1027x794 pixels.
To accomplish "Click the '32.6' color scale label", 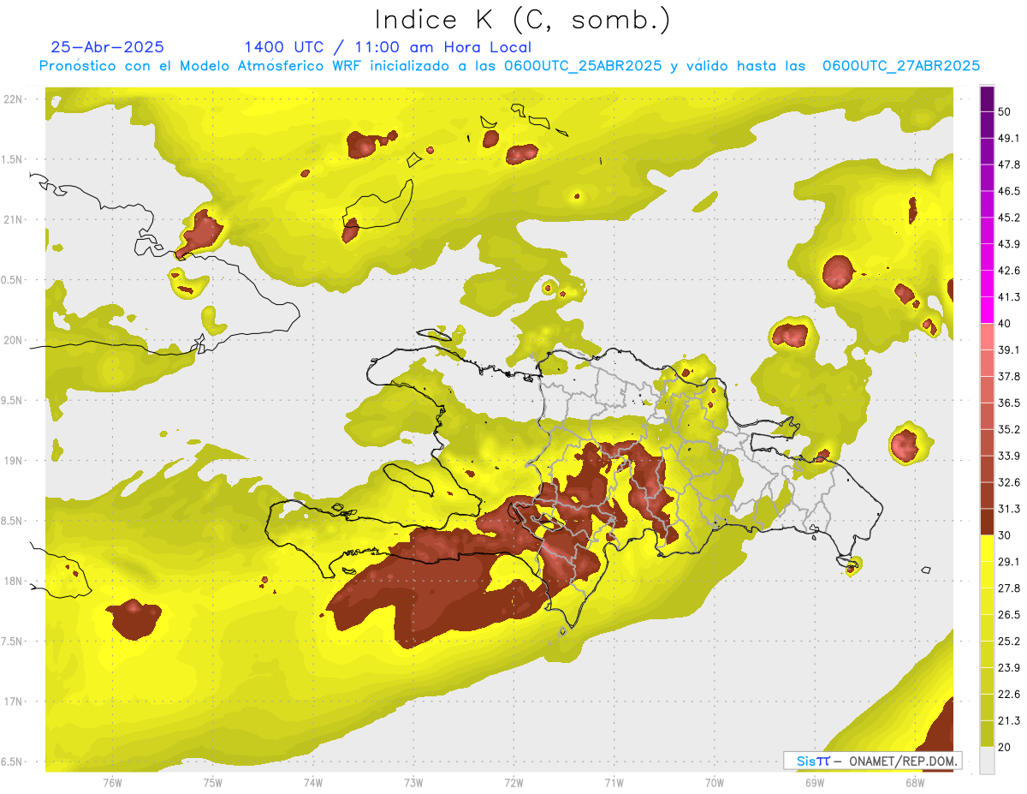I will [x=1008, y=482].
